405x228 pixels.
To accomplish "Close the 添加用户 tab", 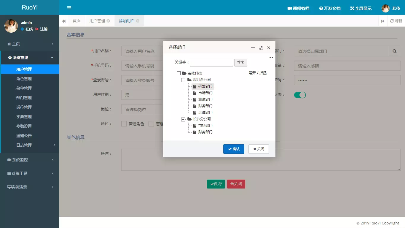I will [138, 21].
